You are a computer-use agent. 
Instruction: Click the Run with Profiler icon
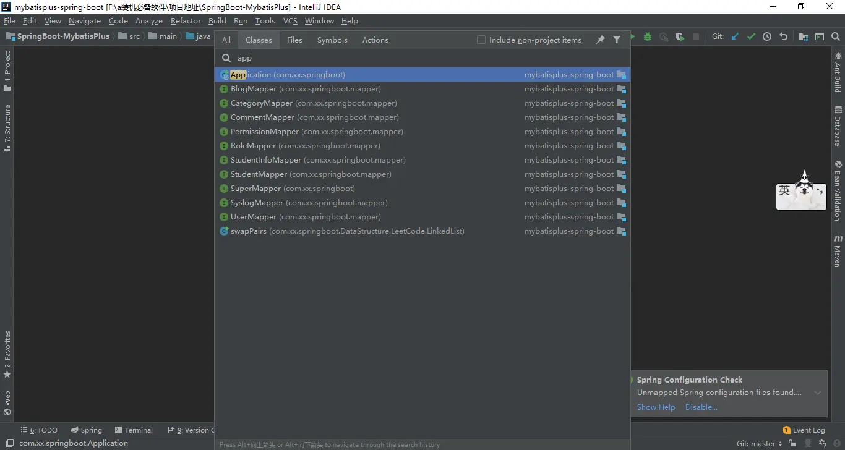(x=664, y=37)
